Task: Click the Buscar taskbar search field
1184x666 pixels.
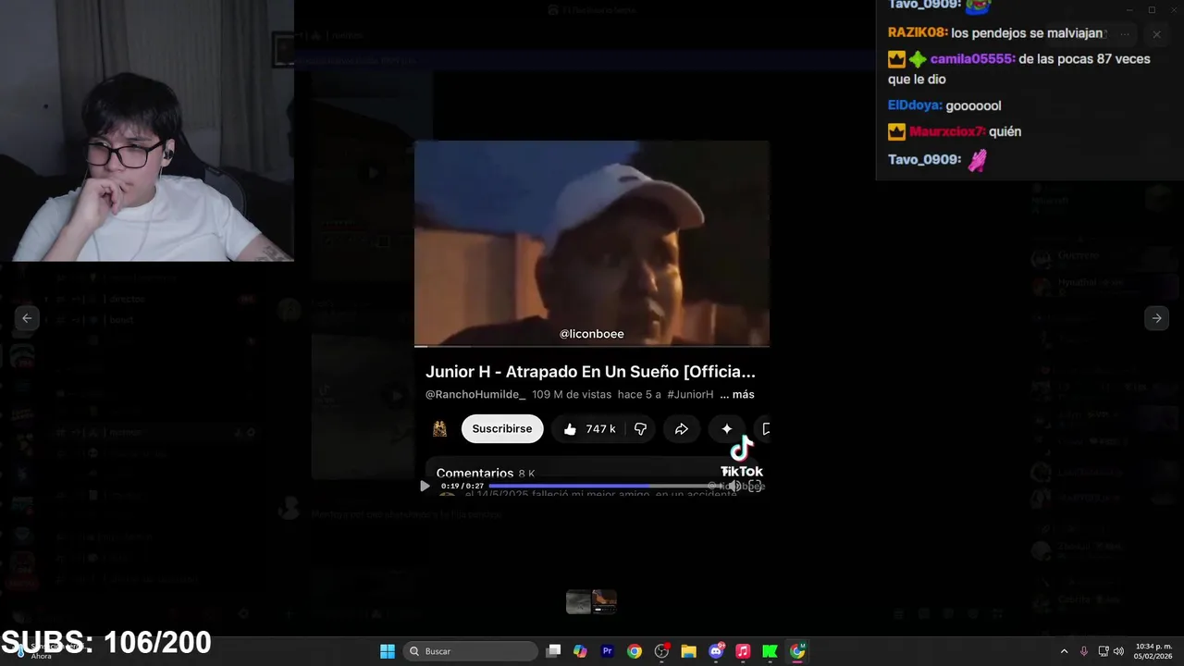Action: point(471,651)
